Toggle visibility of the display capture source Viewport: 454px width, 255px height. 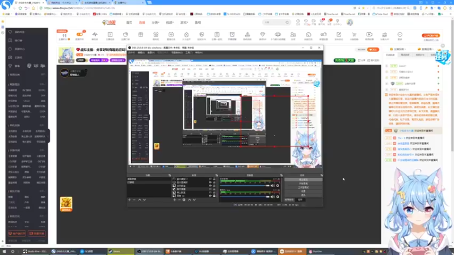(x=210, y=182)
